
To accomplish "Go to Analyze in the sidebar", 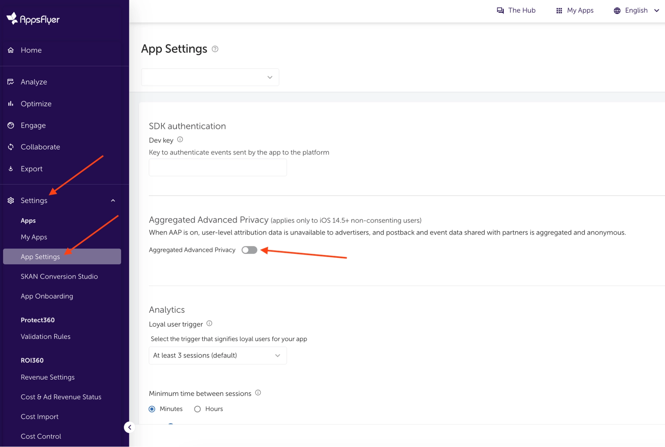I will pyautogui.click(x=34, y=82).
